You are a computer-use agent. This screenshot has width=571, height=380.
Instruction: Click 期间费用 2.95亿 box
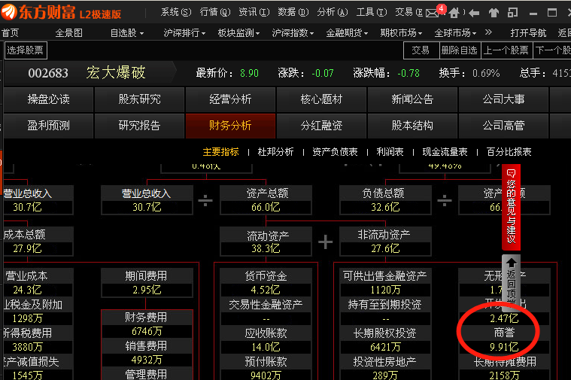coord(147,283)
